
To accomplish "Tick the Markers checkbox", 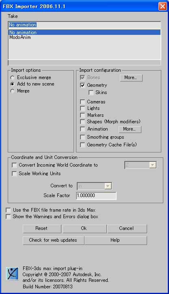I will pos(82,115).
